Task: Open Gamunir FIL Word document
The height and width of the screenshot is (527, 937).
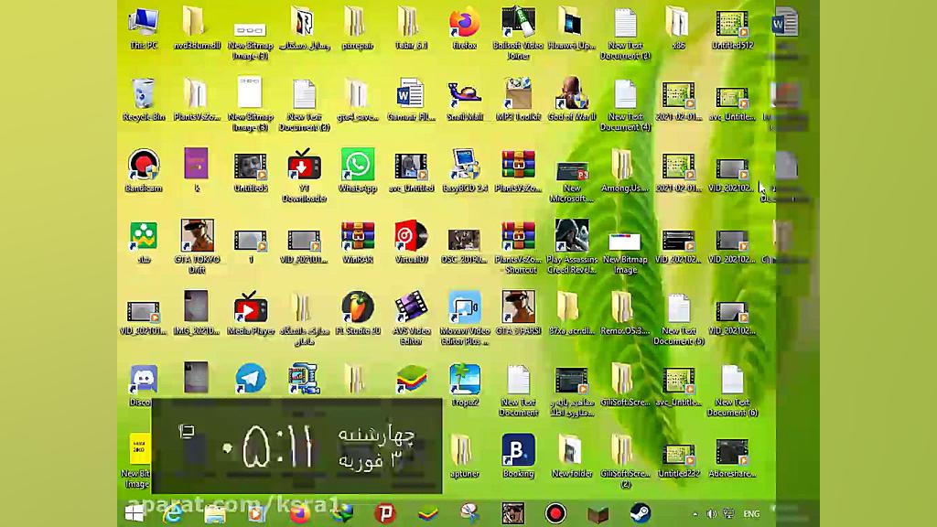Action: 411,100
